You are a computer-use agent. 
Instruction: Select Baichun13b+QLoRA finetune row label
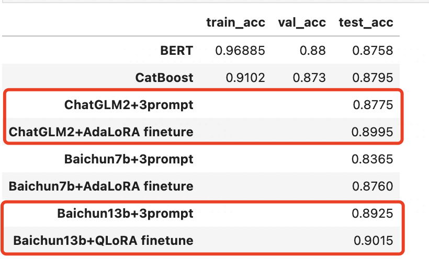103,241
